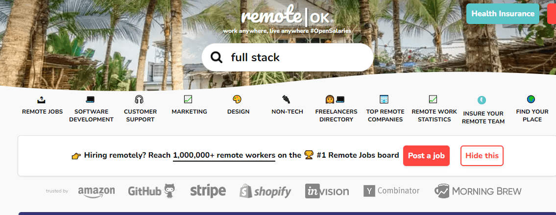556x215 pixels.
Task: Click the plug icon above Non-Tech
Action: tap(286, 99)
